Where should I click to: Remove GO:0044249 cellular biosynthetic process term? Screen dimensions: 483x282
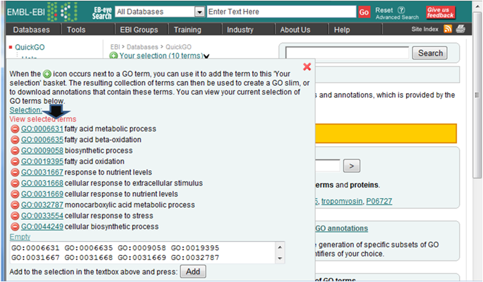15,226
